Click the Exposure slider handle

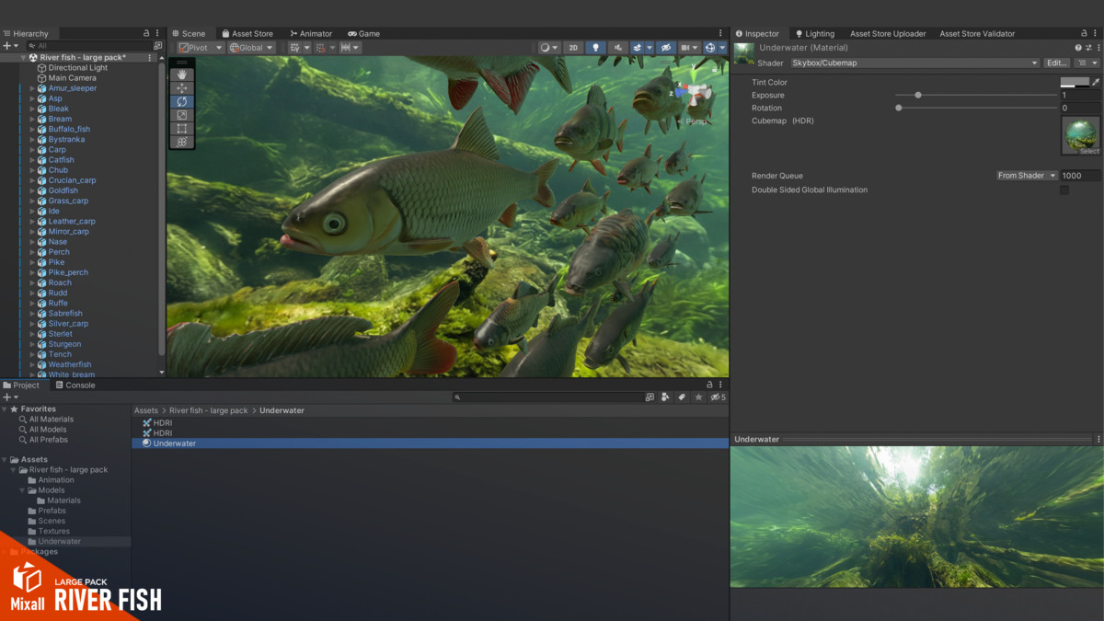point(918,95)
